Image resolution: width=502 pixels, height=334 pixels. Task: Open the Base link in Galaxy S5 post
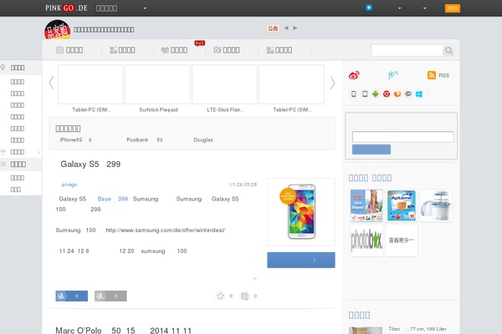click(105, 199)
